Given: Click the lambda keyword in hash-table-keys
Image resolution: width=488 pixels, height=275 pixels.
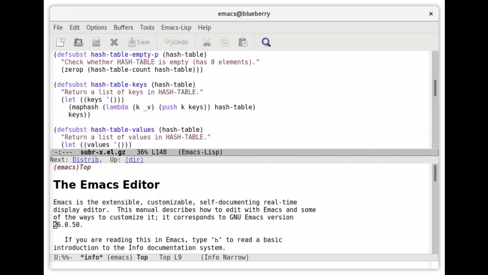Looking at the screenshot, I should point(117,107).
